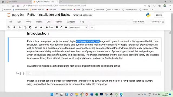Viewport: 173px width, 97px height.
Task: Switch to the Downloads/ browser tab
Action: [x=19, y=2]
